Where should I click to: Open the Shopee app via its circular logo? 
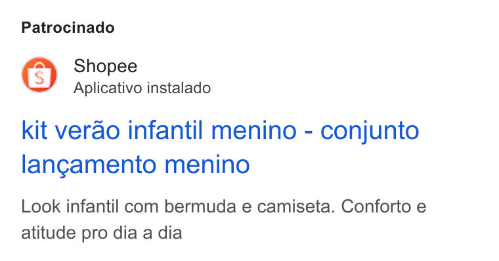(39, 75)
